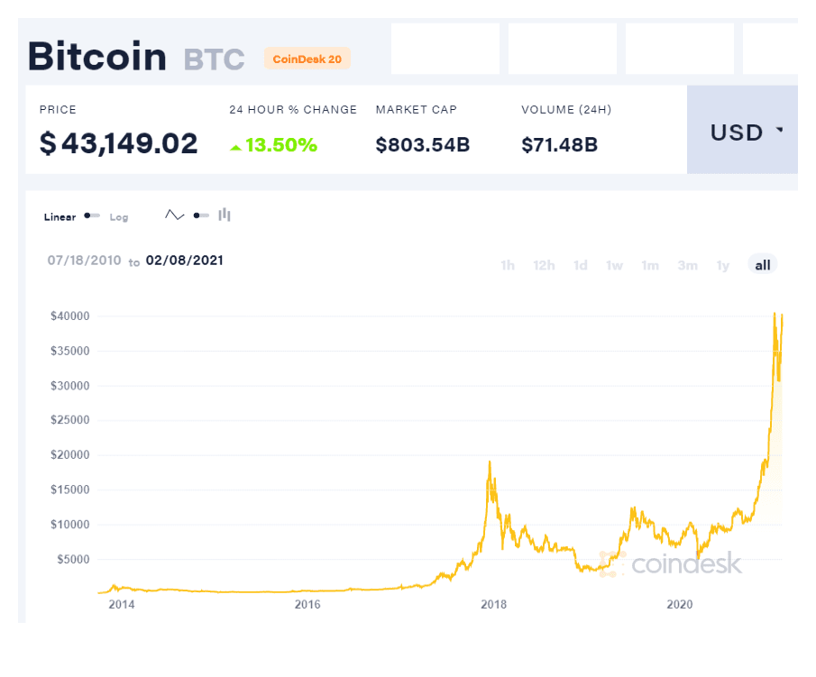Click the start date 07/18/2010

click(x=84, y=261)
